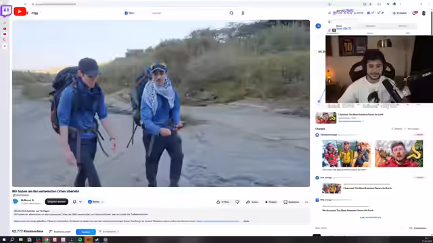Click the Erstellen create button
The width and height of the screenshot is (433, 243).
400,13
